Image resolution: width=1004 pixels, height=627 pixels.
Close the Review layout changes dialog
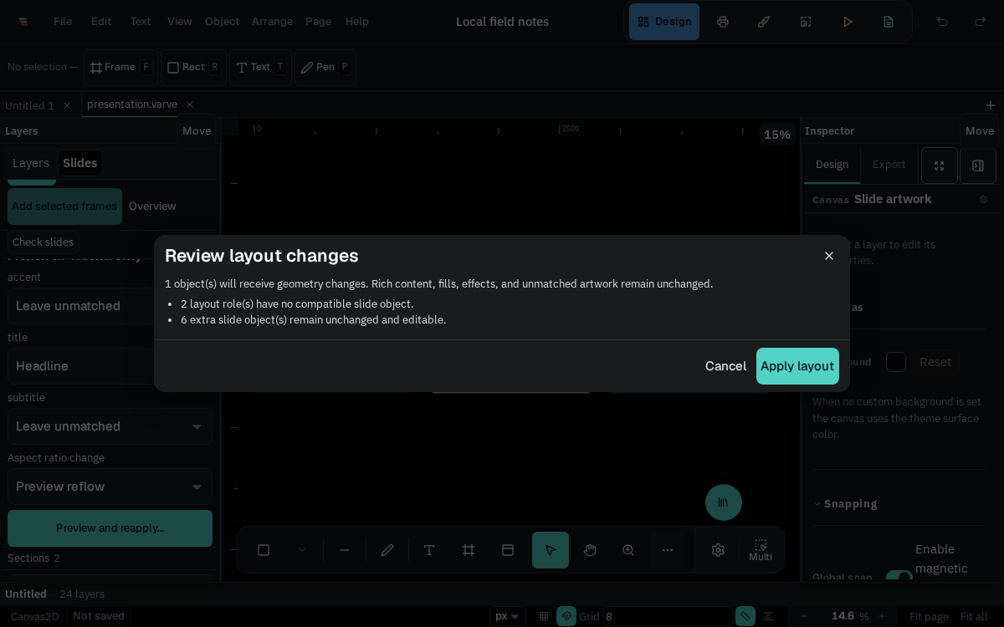click(x=829, y=256)
